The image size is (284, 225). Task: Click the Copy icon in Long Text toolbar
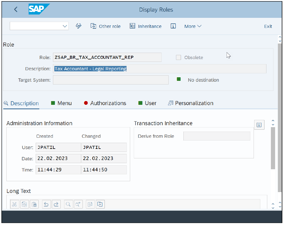click(x=24, y=204)
